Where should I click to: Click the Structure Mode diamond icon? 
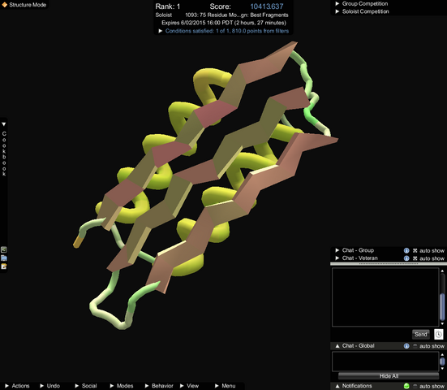tap(5, 5)
